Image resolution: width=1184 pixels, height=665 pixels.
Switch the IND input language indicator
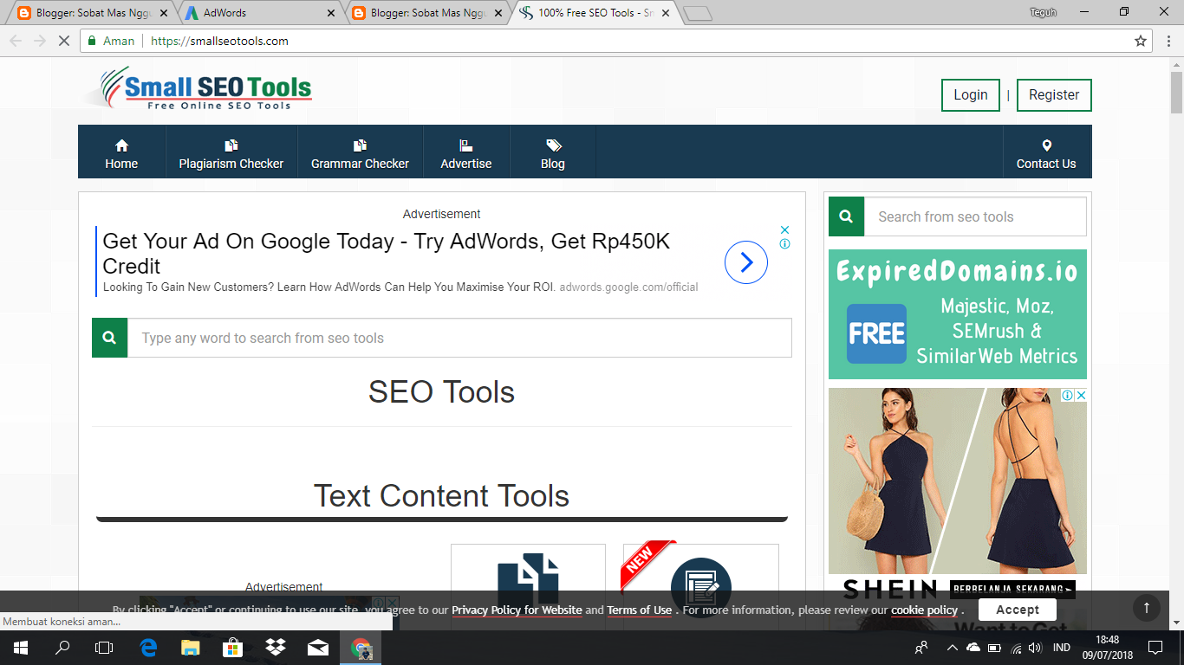tap(1061, 648)
